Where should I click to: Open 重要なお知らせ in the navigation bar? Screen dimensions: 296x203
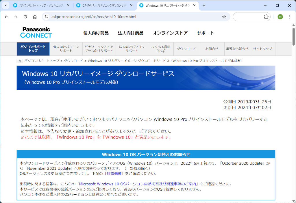pyautogui.click(x=237, y=49)
